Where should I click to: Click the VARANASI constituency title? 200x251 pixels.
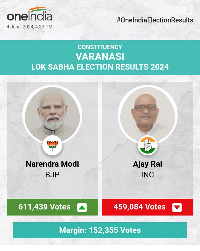pos(100,56)
